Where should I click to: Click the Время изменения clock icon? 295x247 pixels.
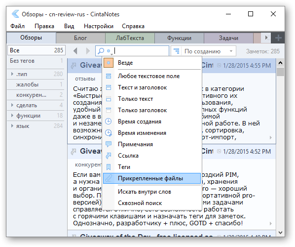pos(109,133)
